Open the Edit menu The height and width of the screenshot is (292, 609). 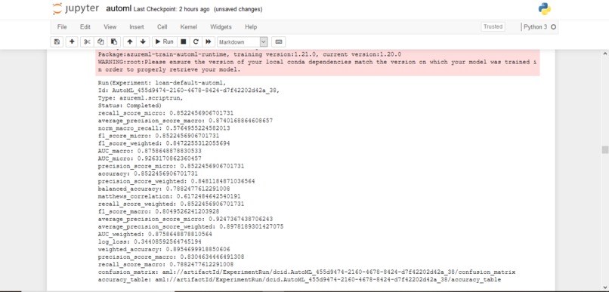[85, 26]
